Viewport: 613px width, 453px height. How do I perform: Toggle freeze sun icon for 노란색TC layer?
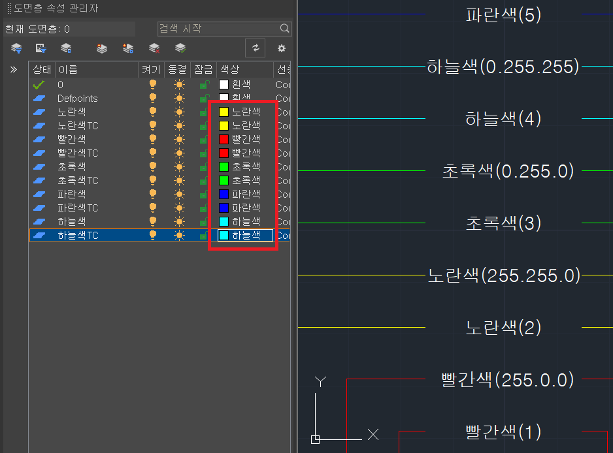coord(180,126)
